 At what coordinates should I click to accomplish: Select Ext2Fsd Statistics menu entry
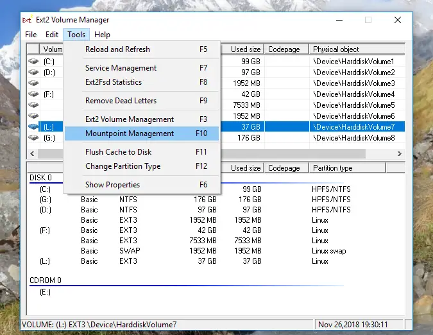coord(142,82)
